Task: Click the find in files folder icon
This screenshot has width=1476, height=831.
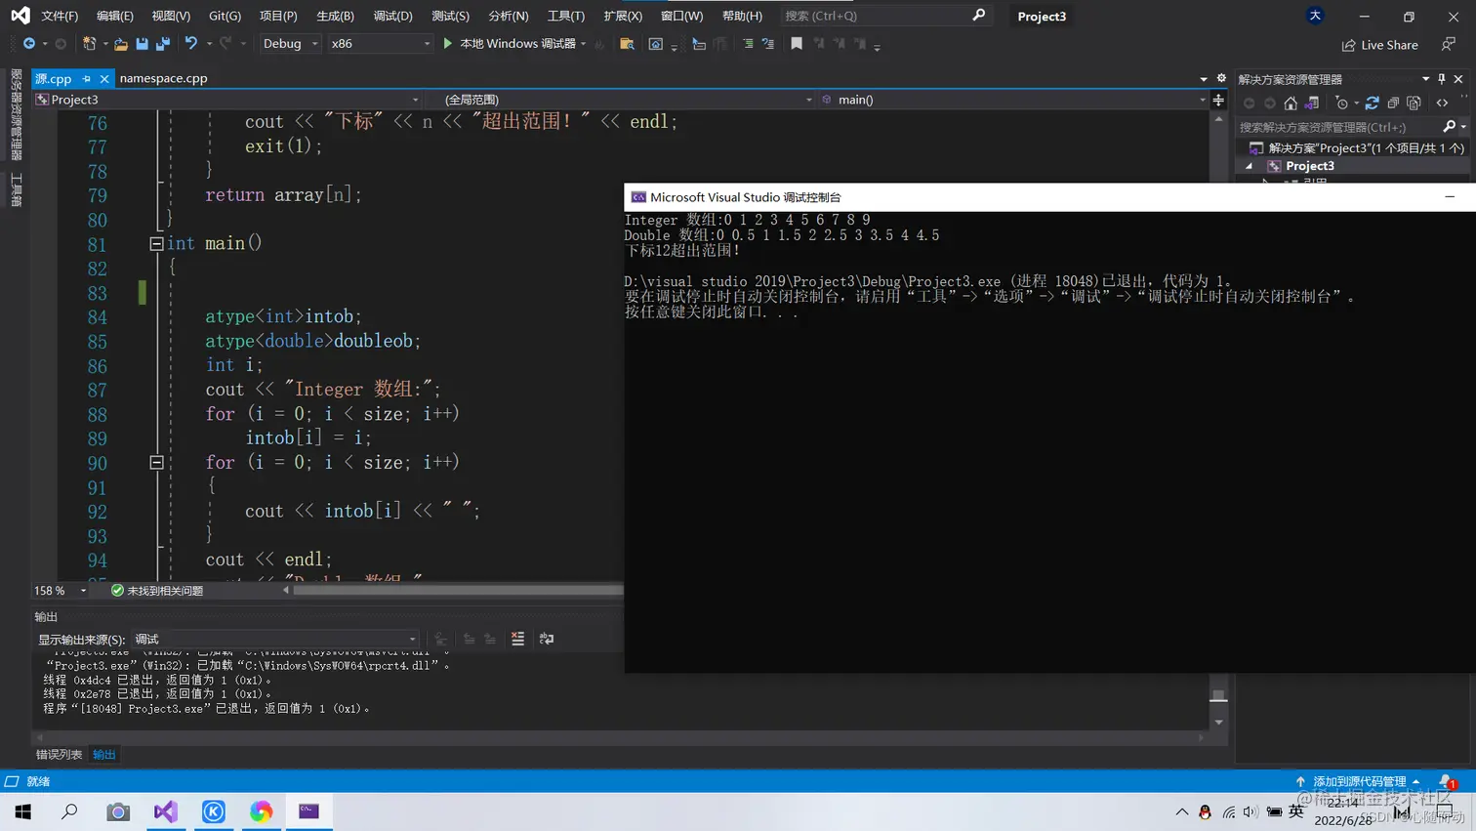Action: [x=627, y=44]
